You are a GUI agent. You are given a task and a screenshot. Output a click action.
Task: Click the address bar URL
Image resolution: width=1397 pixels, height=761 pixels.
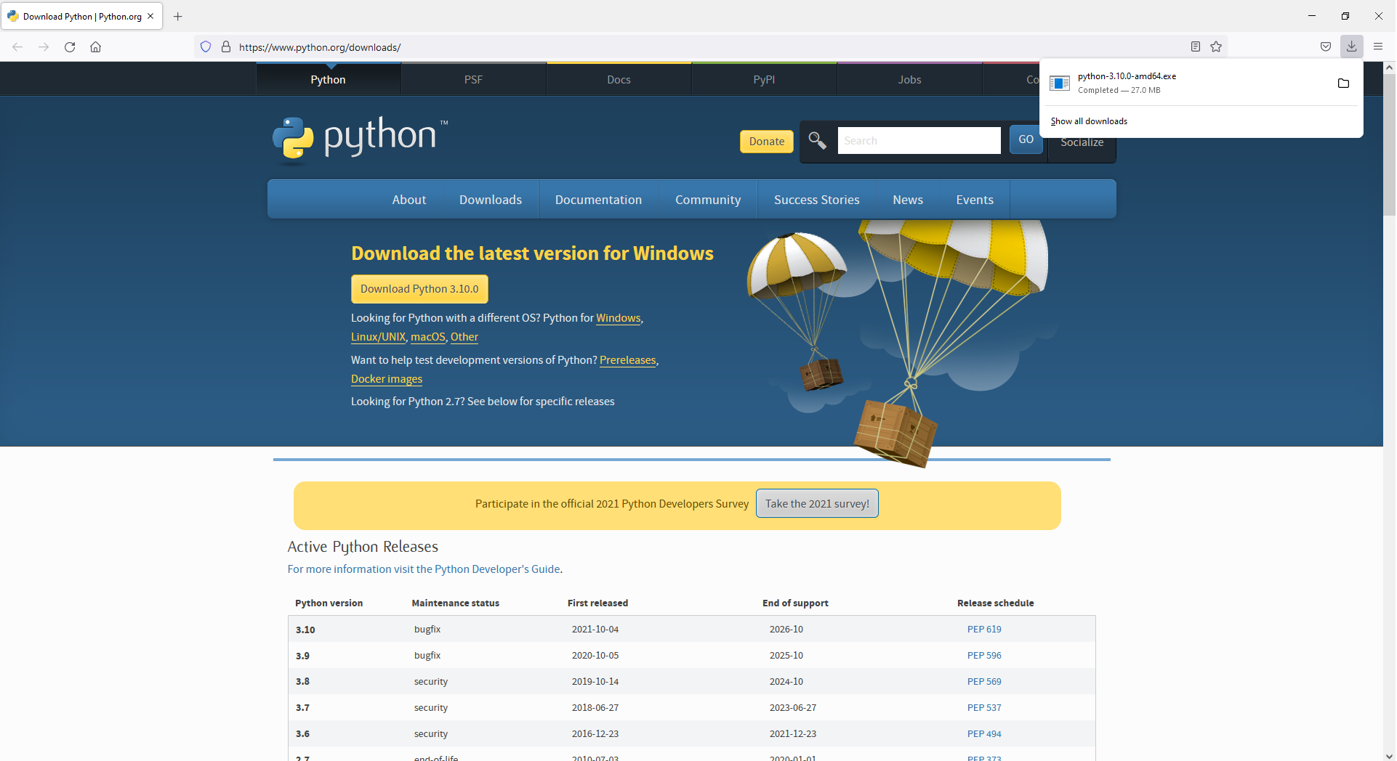[x=320, y=47]
